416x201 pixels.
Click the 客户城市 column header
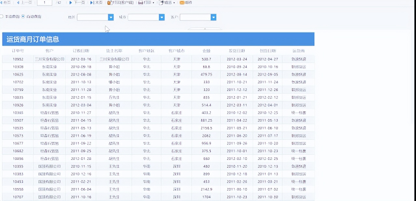point(176,51)
